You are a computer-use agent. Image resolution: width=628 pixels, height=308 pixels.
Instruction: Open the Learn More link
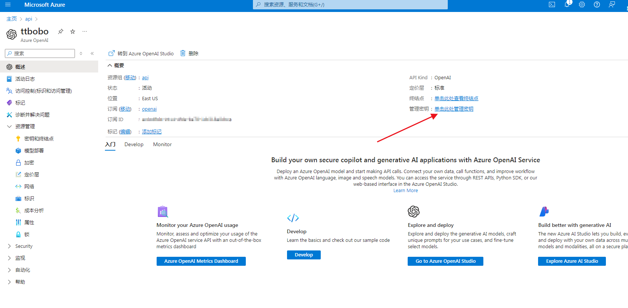[405, 191]
